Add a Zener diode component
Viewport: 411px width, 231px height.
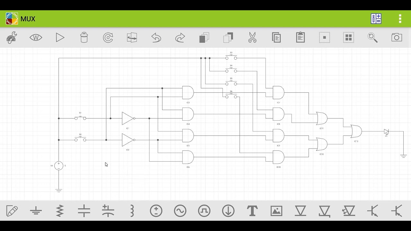[324, 211]
